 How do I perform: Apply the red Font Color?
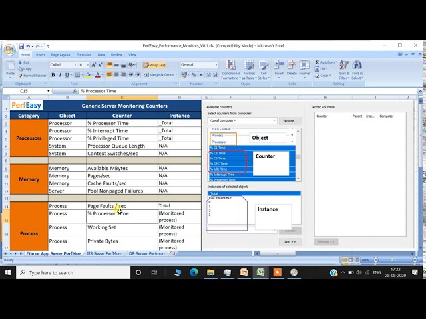click(98, 75)
